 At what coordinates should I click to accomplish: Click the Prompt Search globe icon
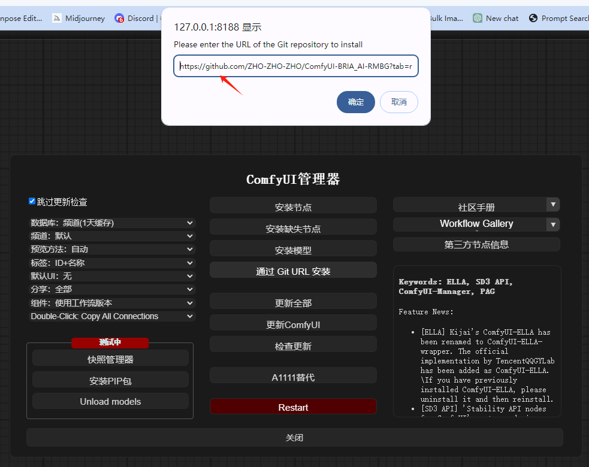[x=533, y=18]
